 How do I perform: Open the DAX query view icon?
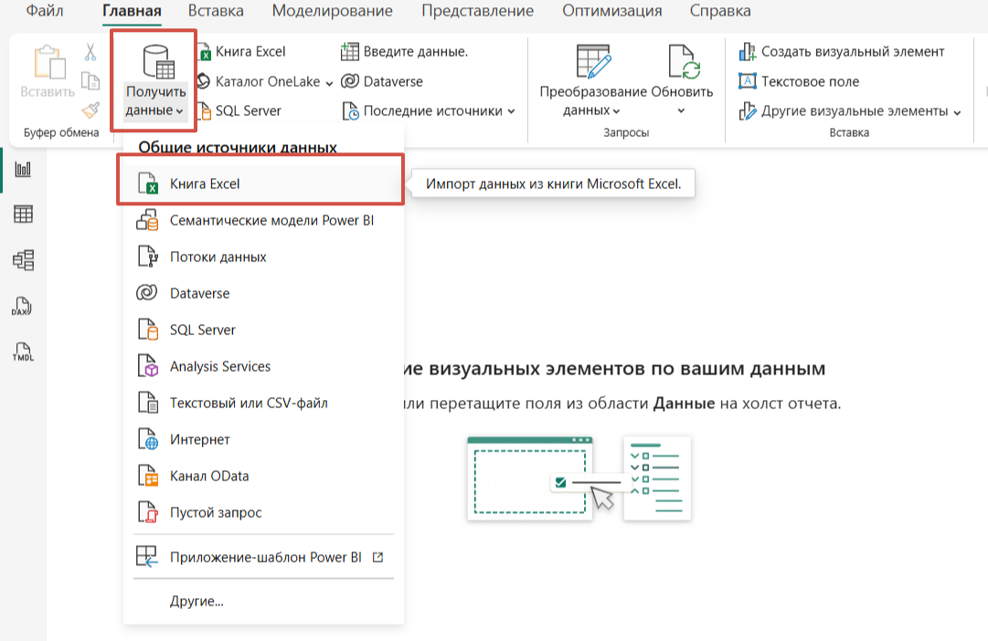click(22, 306)
